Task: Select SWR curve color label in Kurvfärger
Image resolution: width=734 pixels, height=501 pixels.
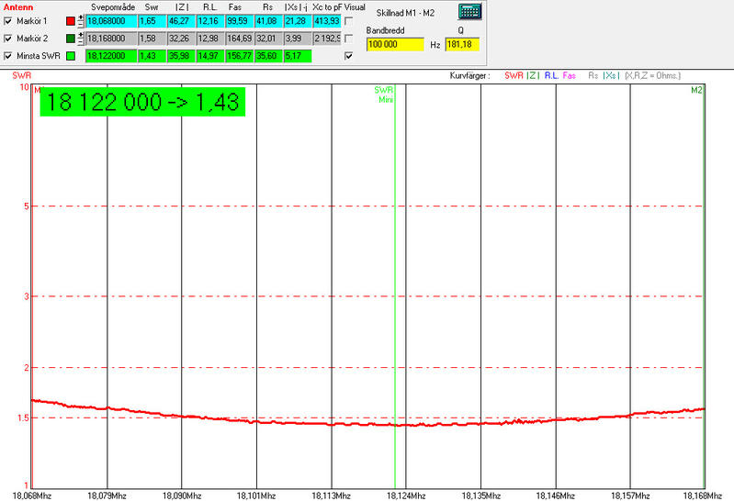Action: coord(514,75)
